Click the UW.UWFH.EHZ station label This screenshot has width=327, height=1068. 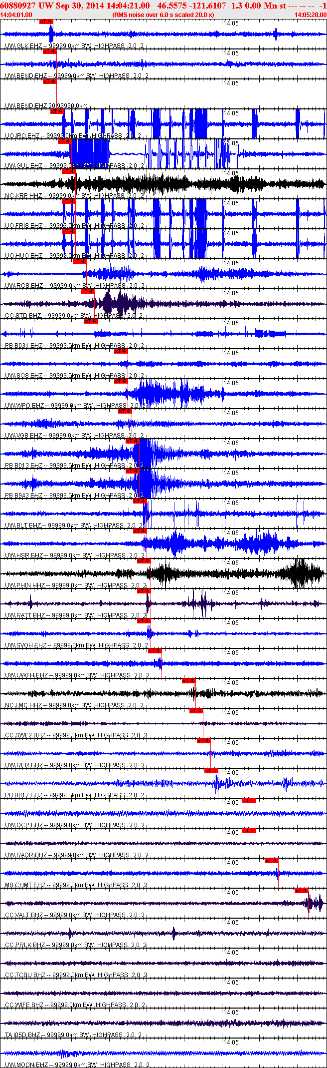coord(77,675)
